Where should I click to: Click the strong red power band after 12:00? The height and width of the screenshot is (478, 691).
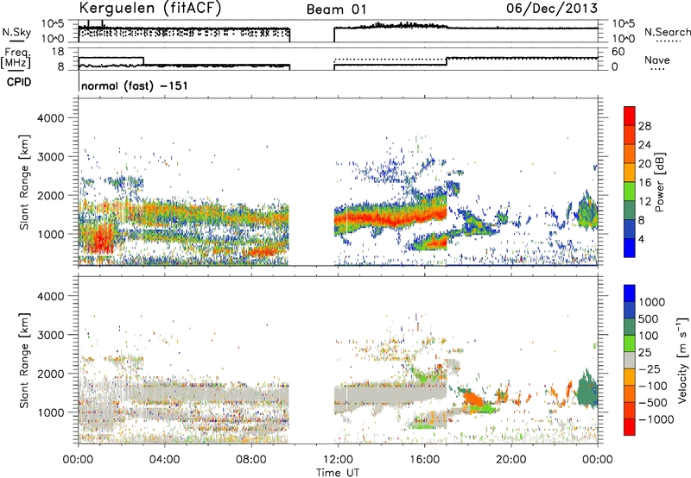point(390,217)
